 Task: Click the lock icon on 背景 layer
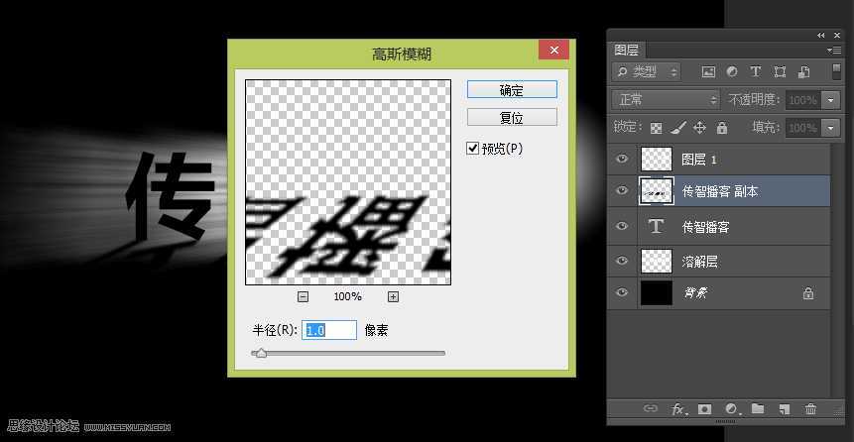click(x=808, y=294)
